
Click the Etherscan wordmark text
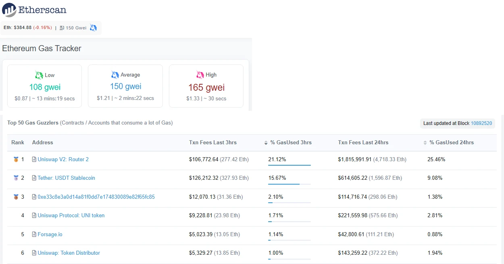coord(42,10)
